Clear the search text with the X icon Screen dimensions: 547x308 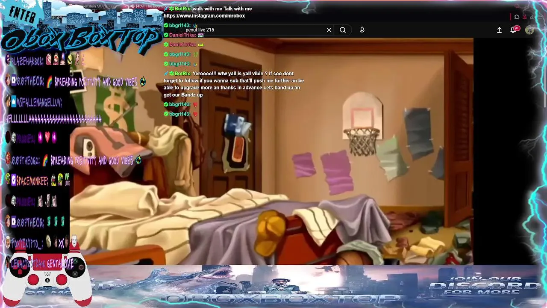(x=329, y=30)
